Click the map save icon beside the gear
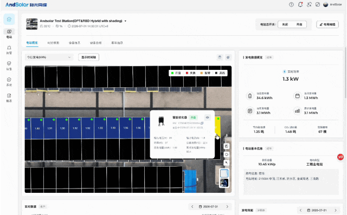 pos(220,57)
